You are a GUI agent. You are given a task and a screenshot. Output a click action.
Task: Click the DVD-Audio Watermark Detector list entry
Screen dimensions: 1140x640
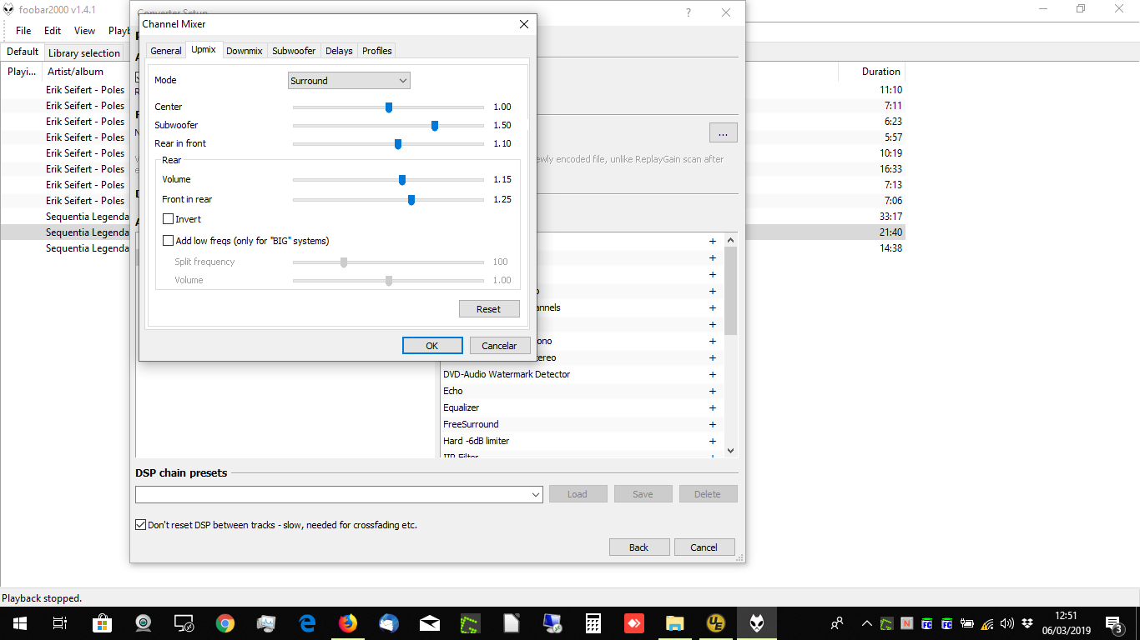(x=507, y=374)
